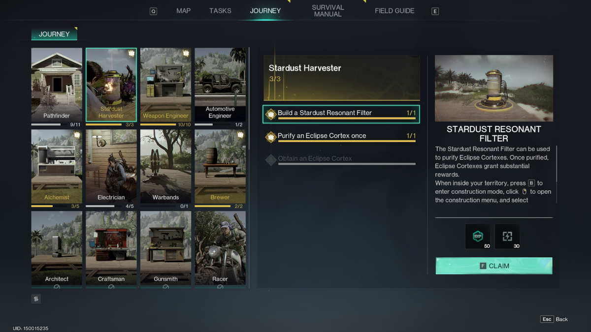The width and height of the screenshot is (591, 332).
Task: Click the reward icon beside Purify an Eclipse Cortex
Action: (x=271, y=137)
